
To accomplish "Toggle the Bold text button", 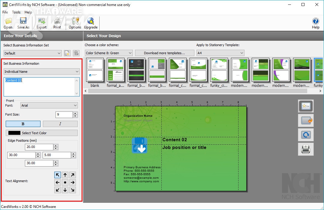I will [23, 124].
